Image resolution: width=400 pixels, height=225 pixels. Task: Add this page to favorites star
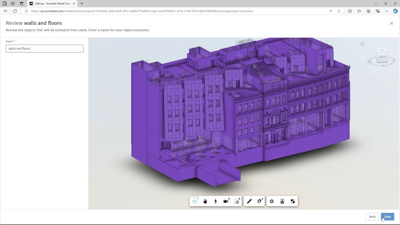click(339, 11)
